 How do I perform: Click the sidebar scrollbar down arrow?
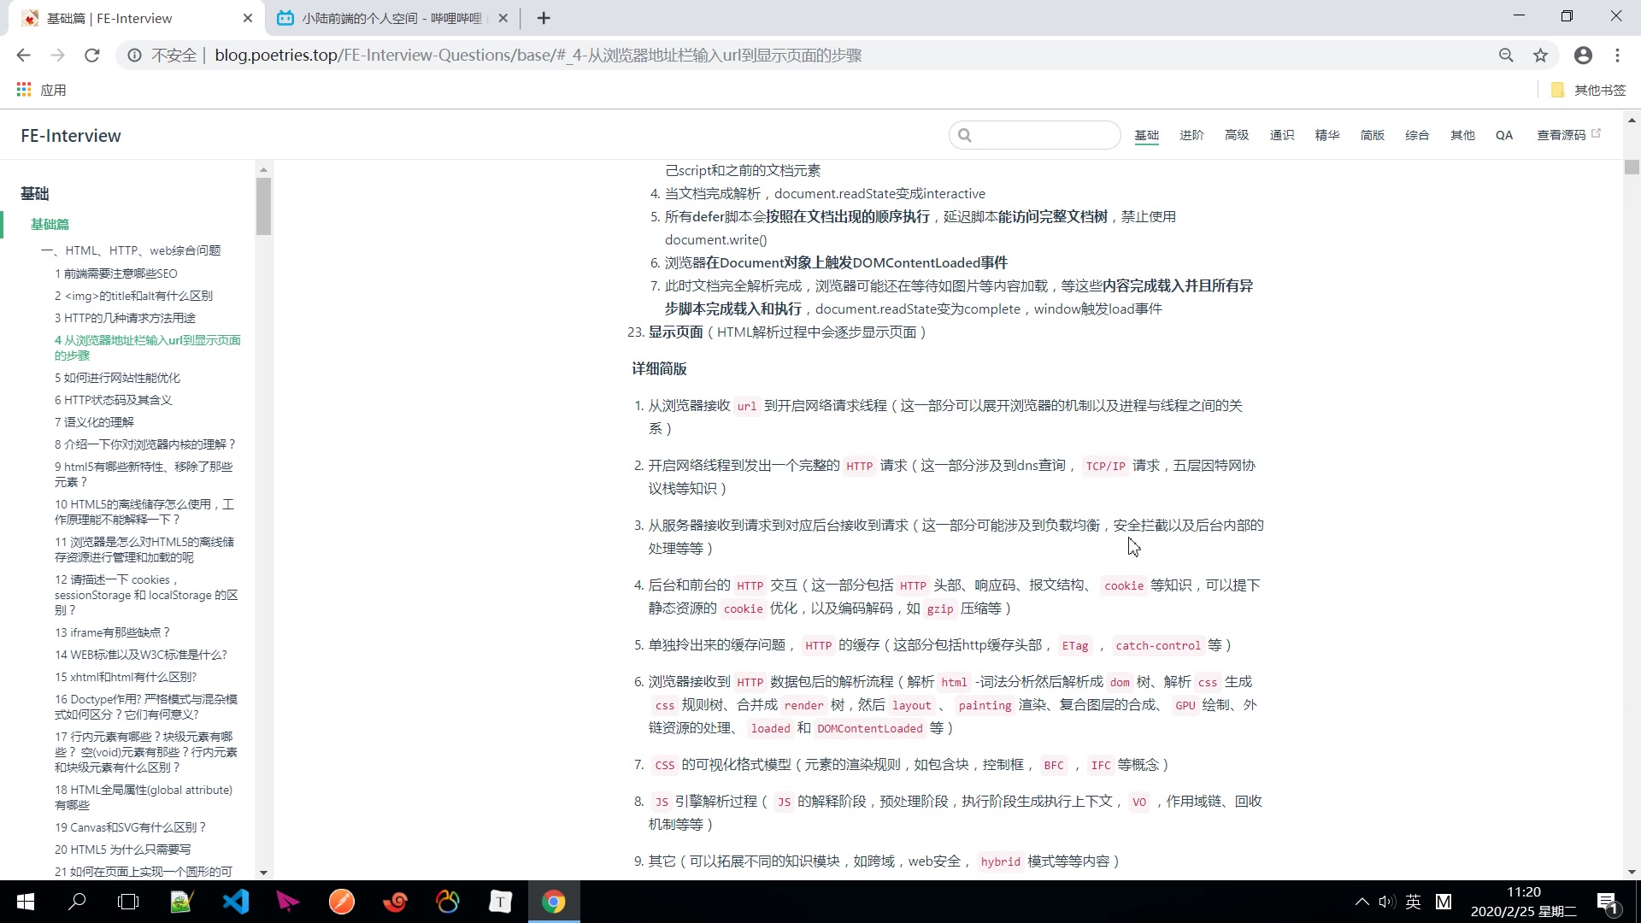pyautogui.click(x=263, y=873)
